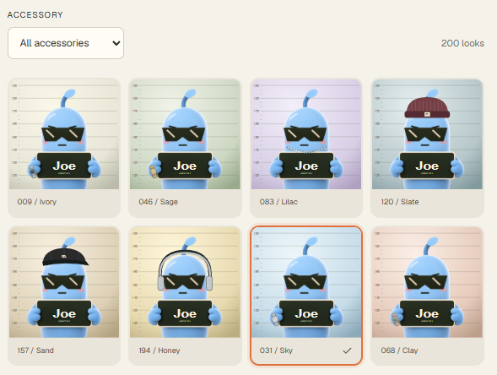The height and width of the screenshot is (375, 497).
Task: Click the '046 / Sage' label
Action: tap(158, 202)
